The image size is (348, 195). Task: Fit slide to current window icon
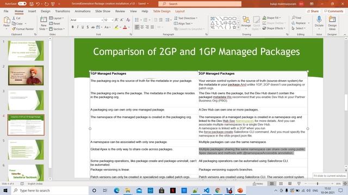pyautogui.click(x=345, y=184)
